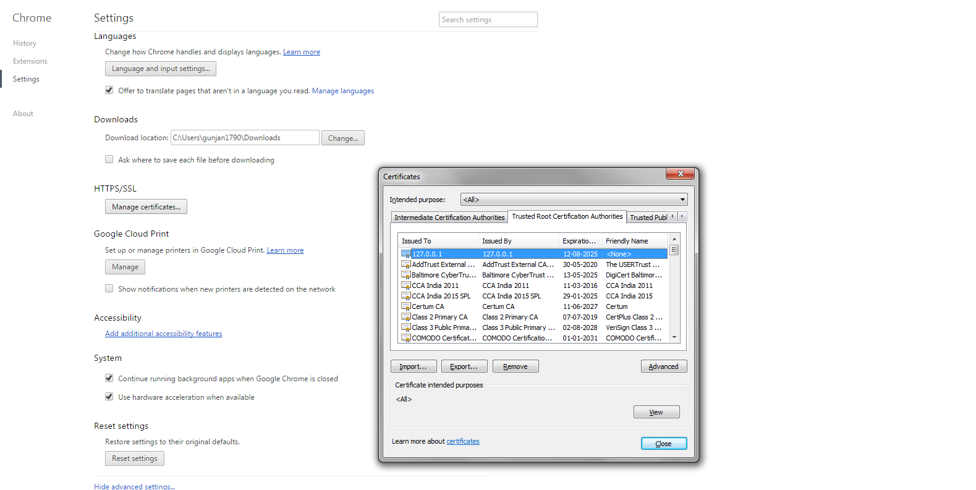Screen dimensions: 976x490
Task: Click Hide advanced settings link
Action: (134, 486)
